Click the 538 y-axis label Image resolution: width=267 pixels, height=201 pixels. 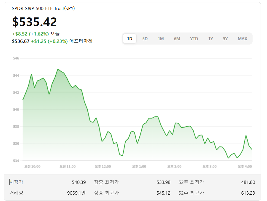coord(16,127)
